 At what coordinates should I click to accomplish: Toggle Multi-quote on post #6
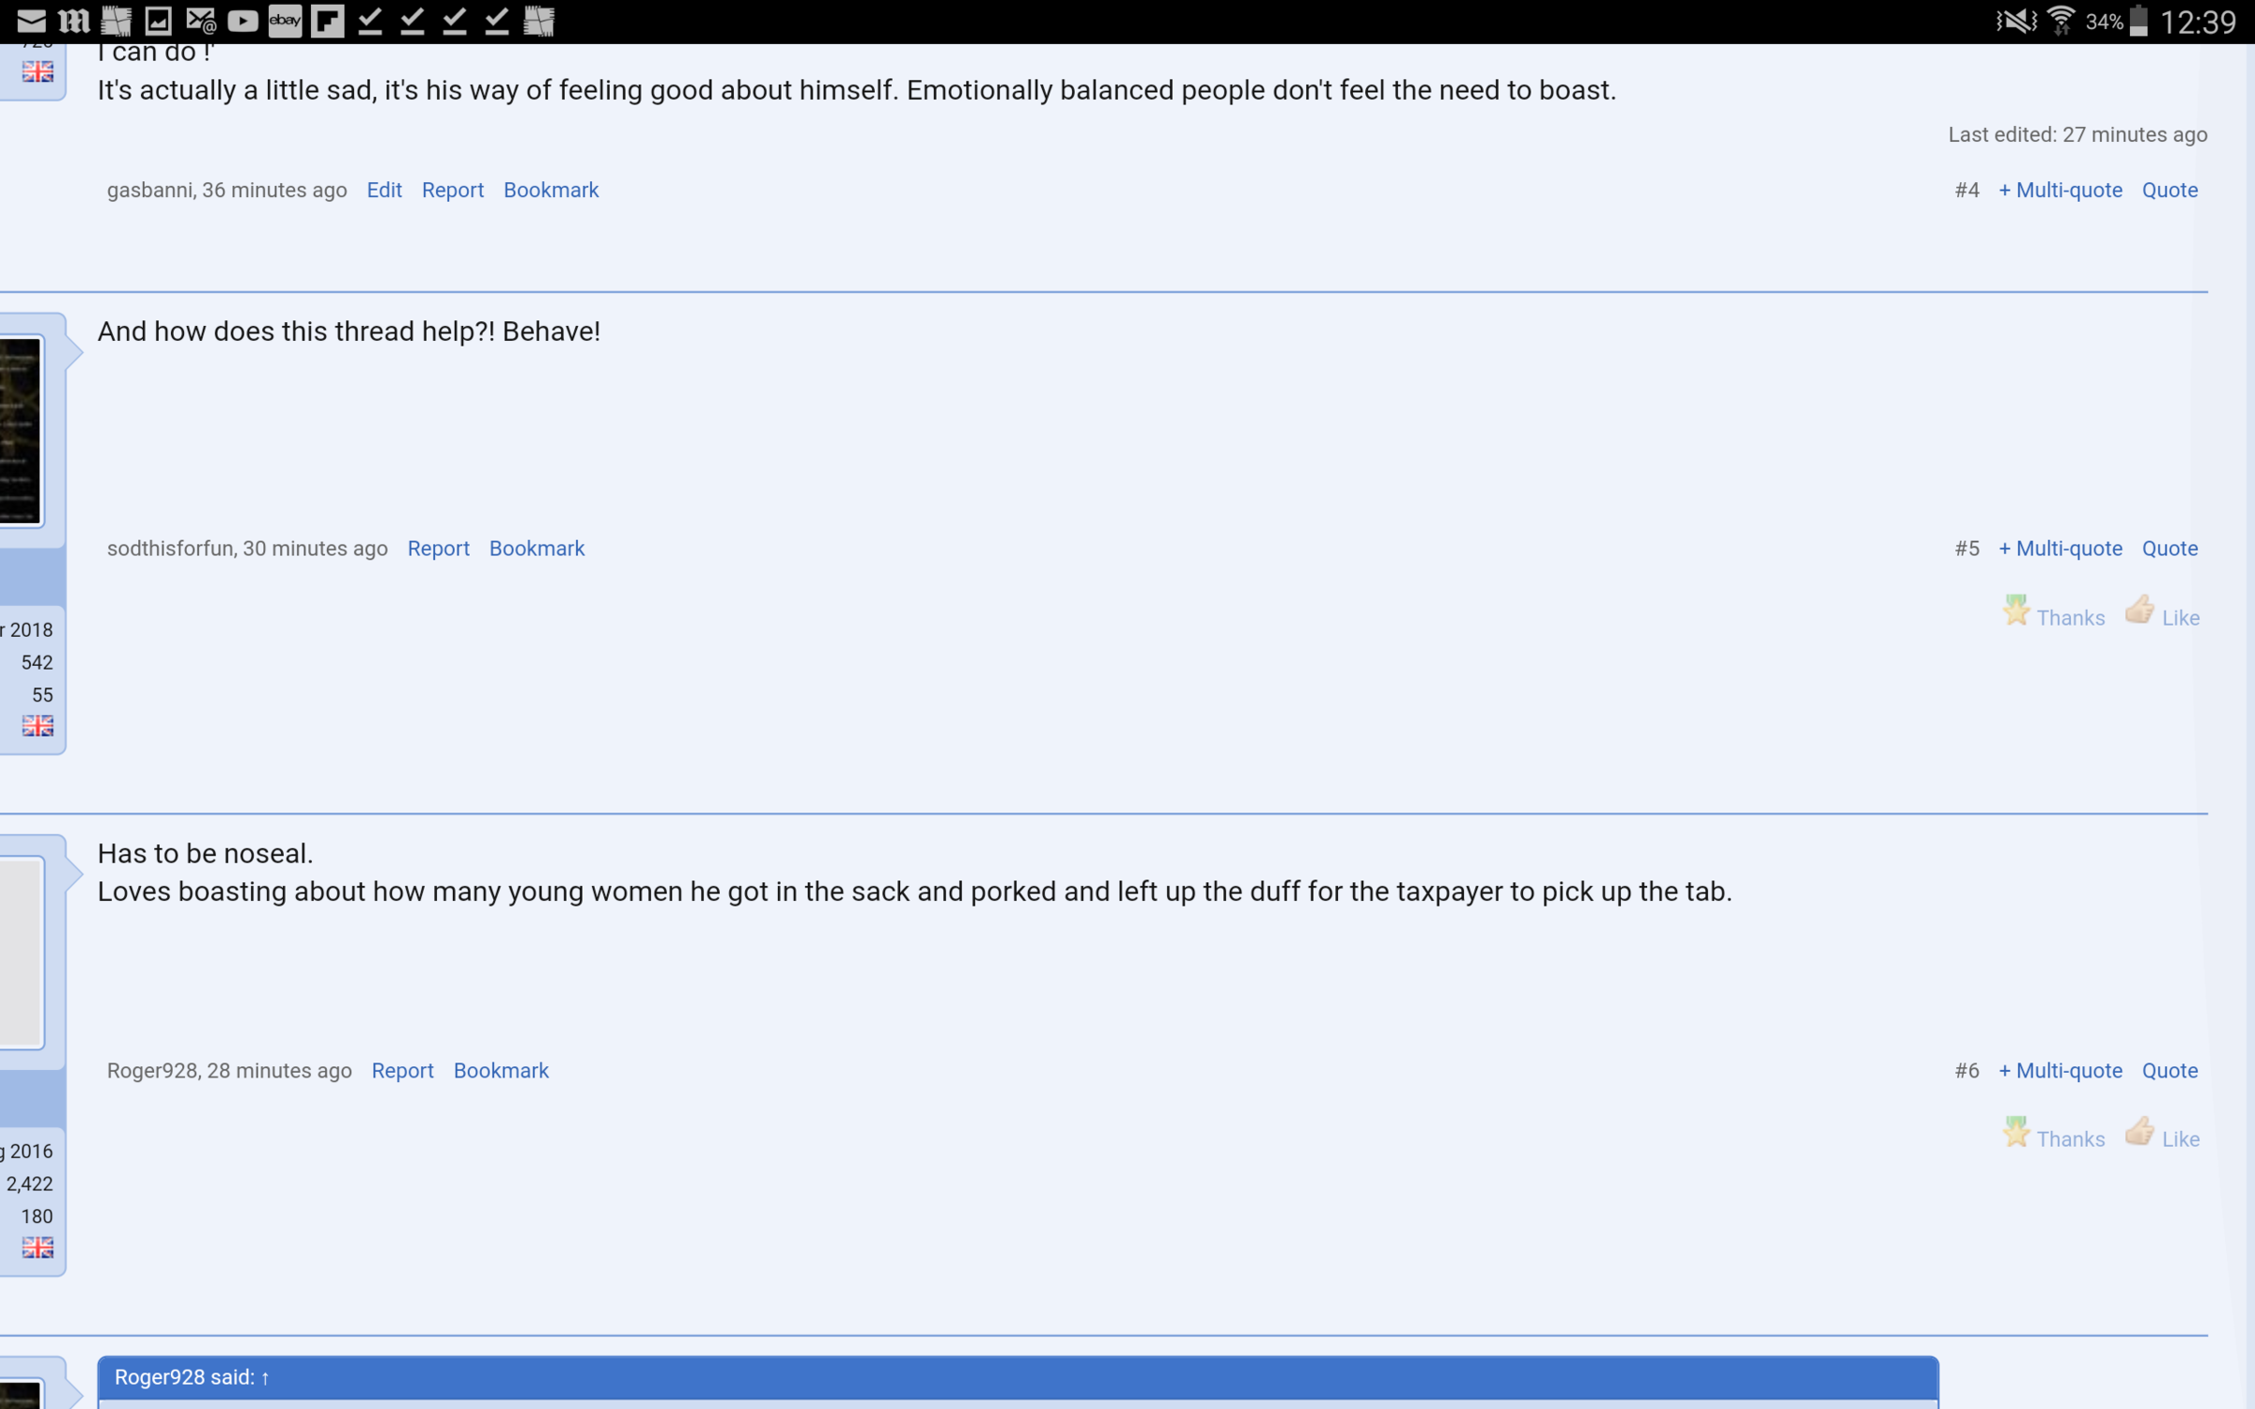click(2060, 1070)
